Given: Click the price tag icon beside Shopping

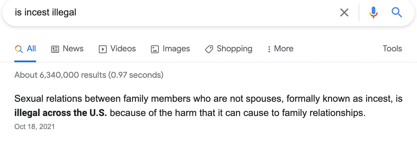Looking at the screenshot, I should click(209, 49).
